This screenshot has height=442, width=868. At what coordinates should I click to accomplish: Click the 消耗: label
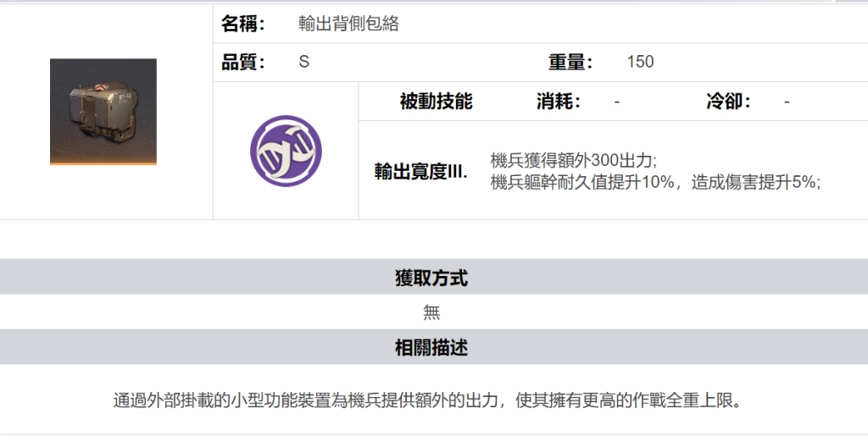point(559,102)
